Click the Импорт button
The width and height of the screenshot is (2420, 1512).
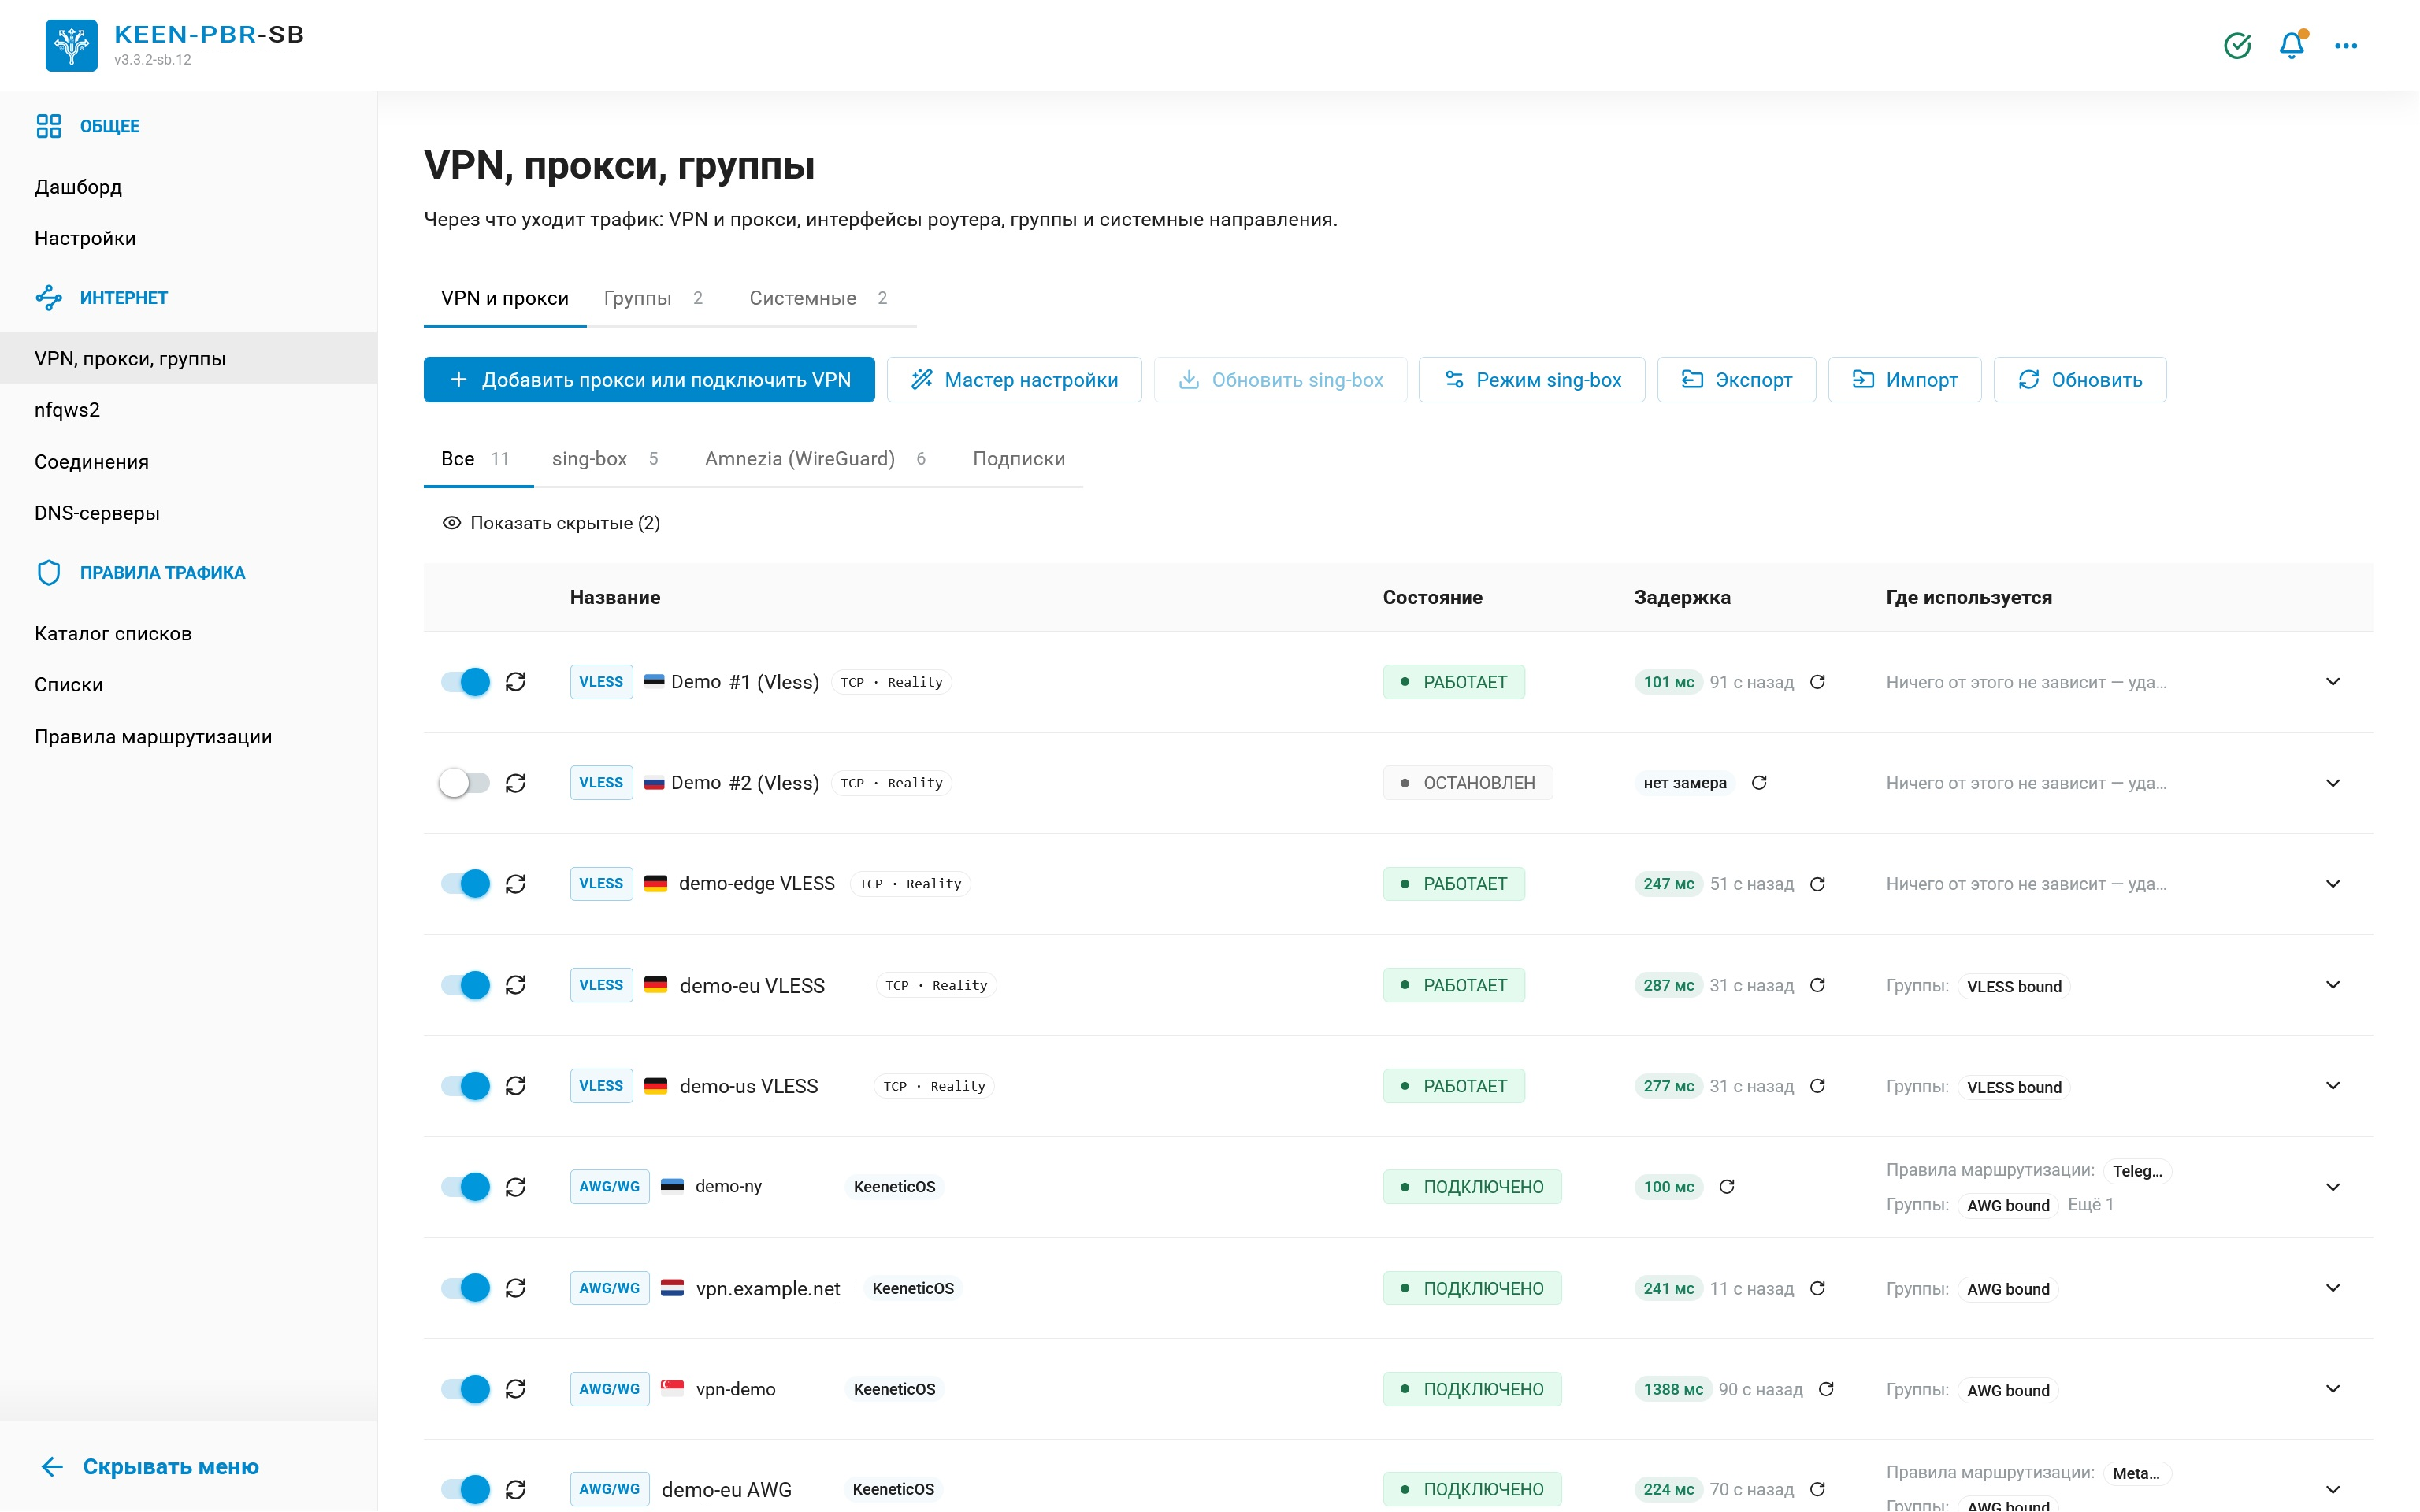[x=1904, y=379]
